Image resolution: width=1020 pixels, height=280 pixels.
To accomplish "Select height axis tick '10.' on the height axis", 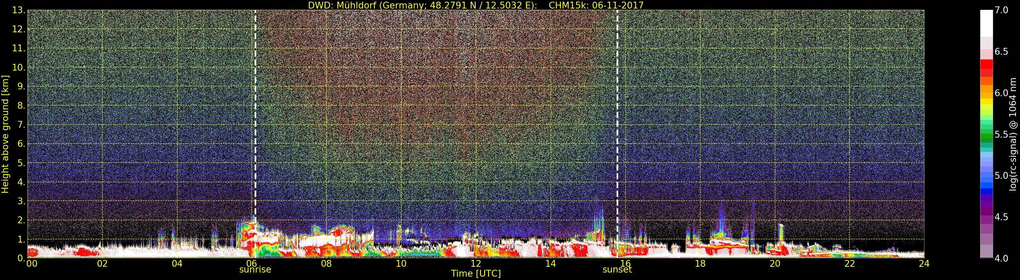I will pyautogui.click(x=19, y=67).
